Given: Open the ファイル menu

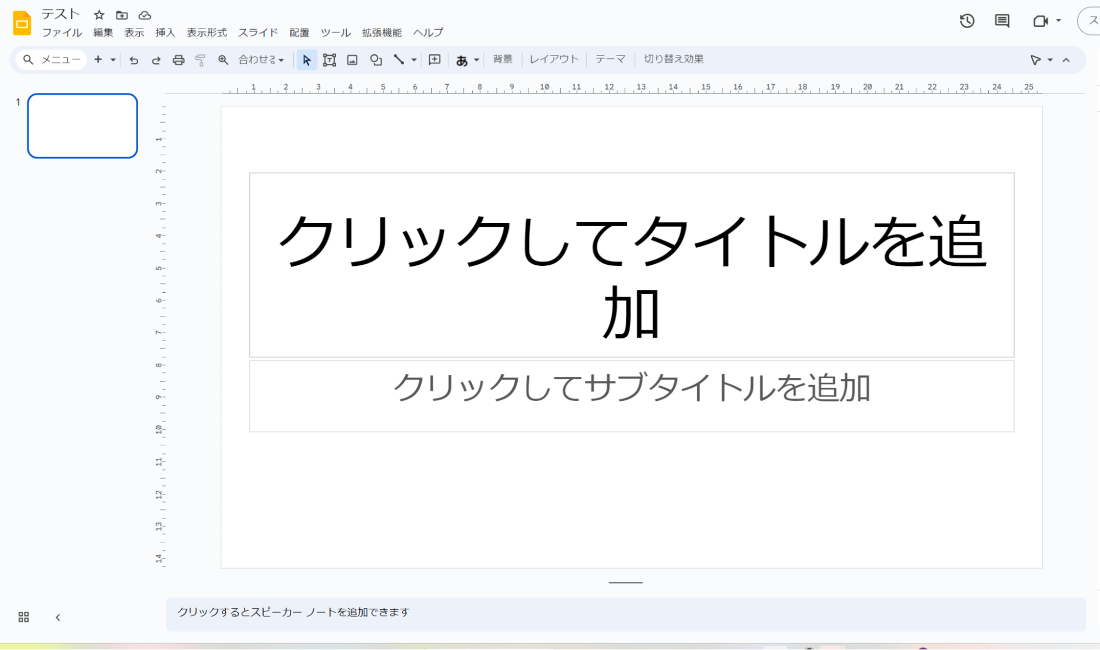Looking at the screenshot, I should [x=62, y=32].
